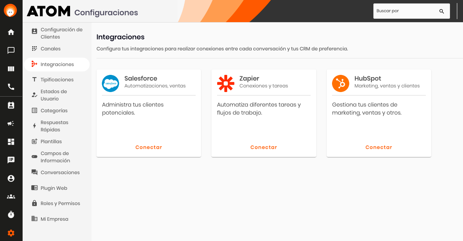The height and width of the screenshot is (241, 463).
Task: Open the stopwatch timer icon
Action: click(11, 215)
